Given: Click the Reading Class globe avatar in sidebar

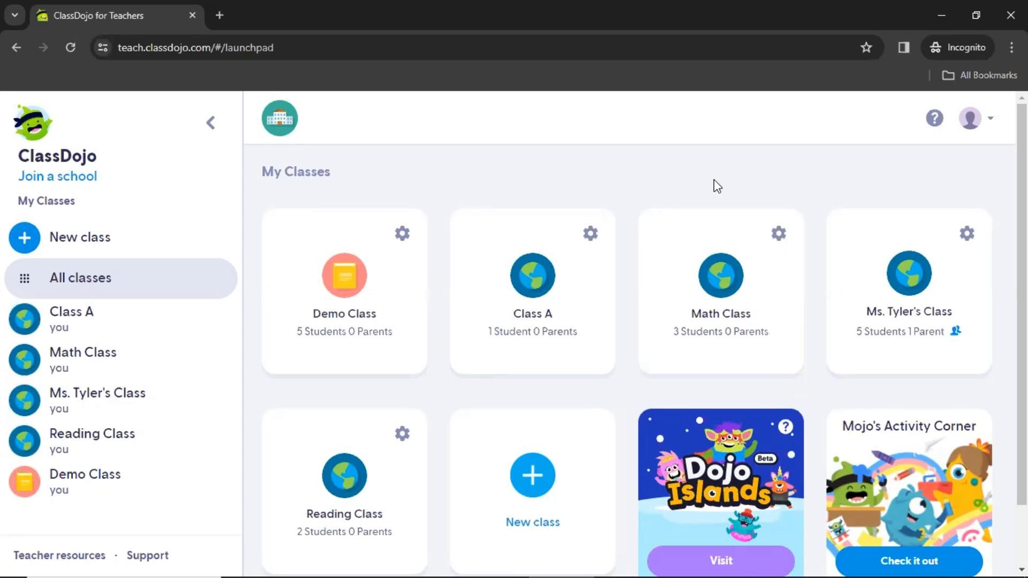Looking at the screenshot, I should click(x=24, y=441).
